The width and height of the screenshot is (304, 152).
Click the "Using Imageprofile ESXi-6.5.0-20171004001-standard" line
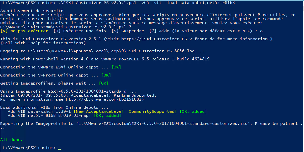pos(68,91)
